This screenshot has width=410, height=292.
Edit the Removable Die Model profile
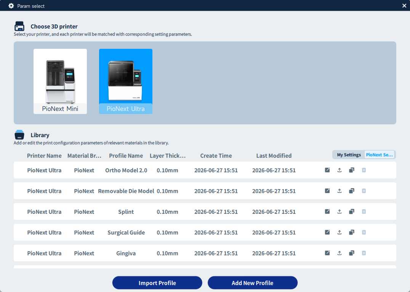tap(327, 191)
